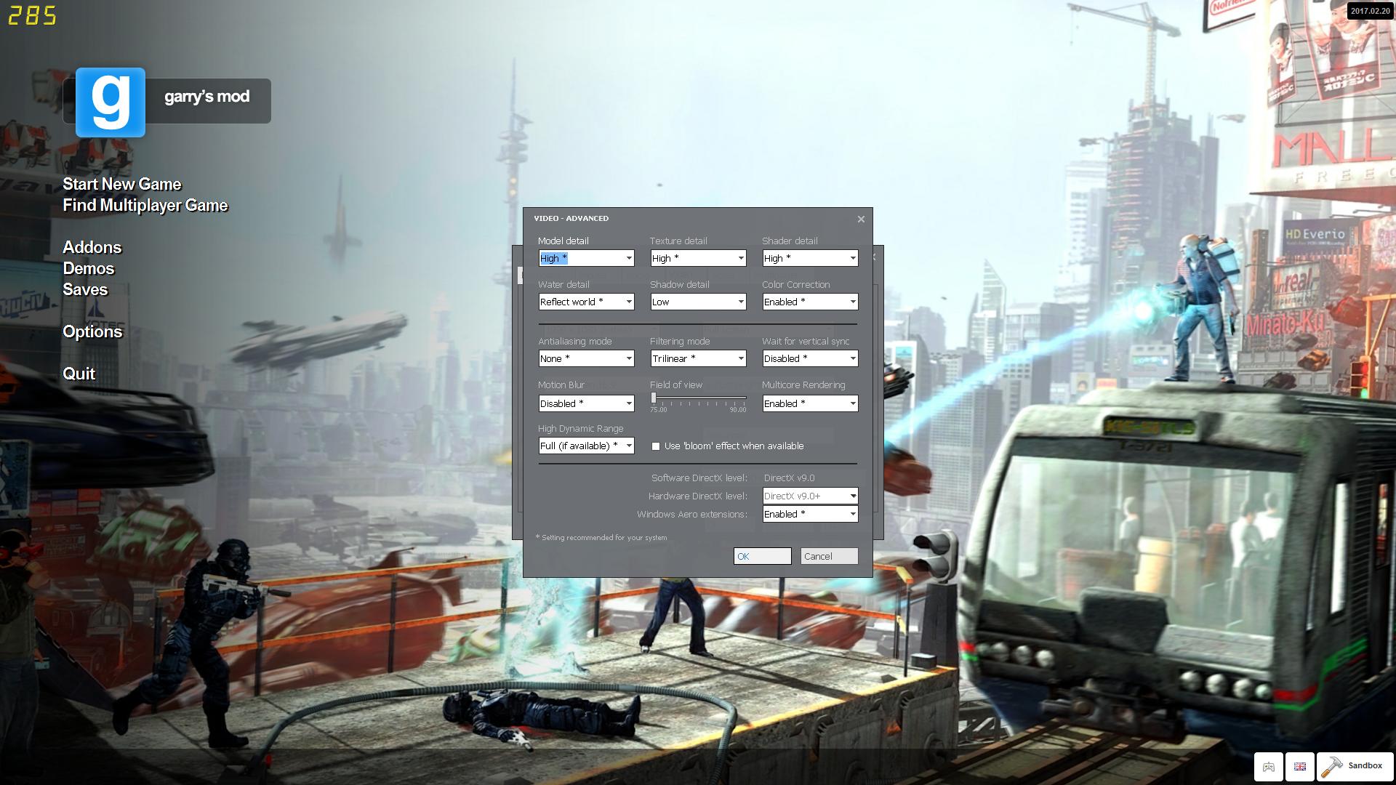
Task: Expand the Model detail dropdown
Action: (629, 259)
